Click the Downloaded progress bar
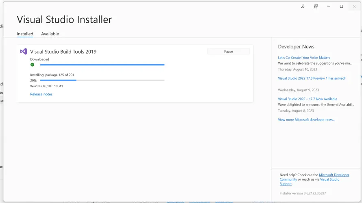This screenshot has height=203, width=362. tap(102, 65)
